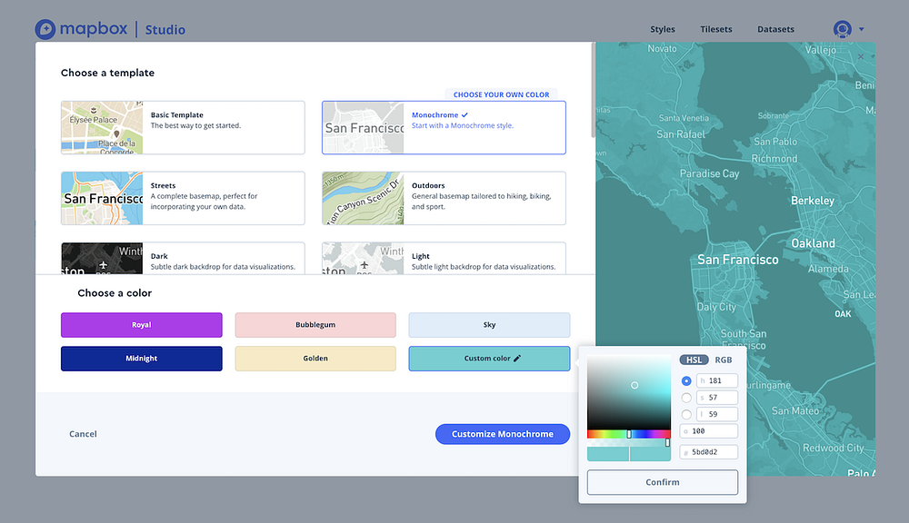Select the Streets template card
Image resolution: width=909 pixels, height=523 pixels.
(183, 198)
